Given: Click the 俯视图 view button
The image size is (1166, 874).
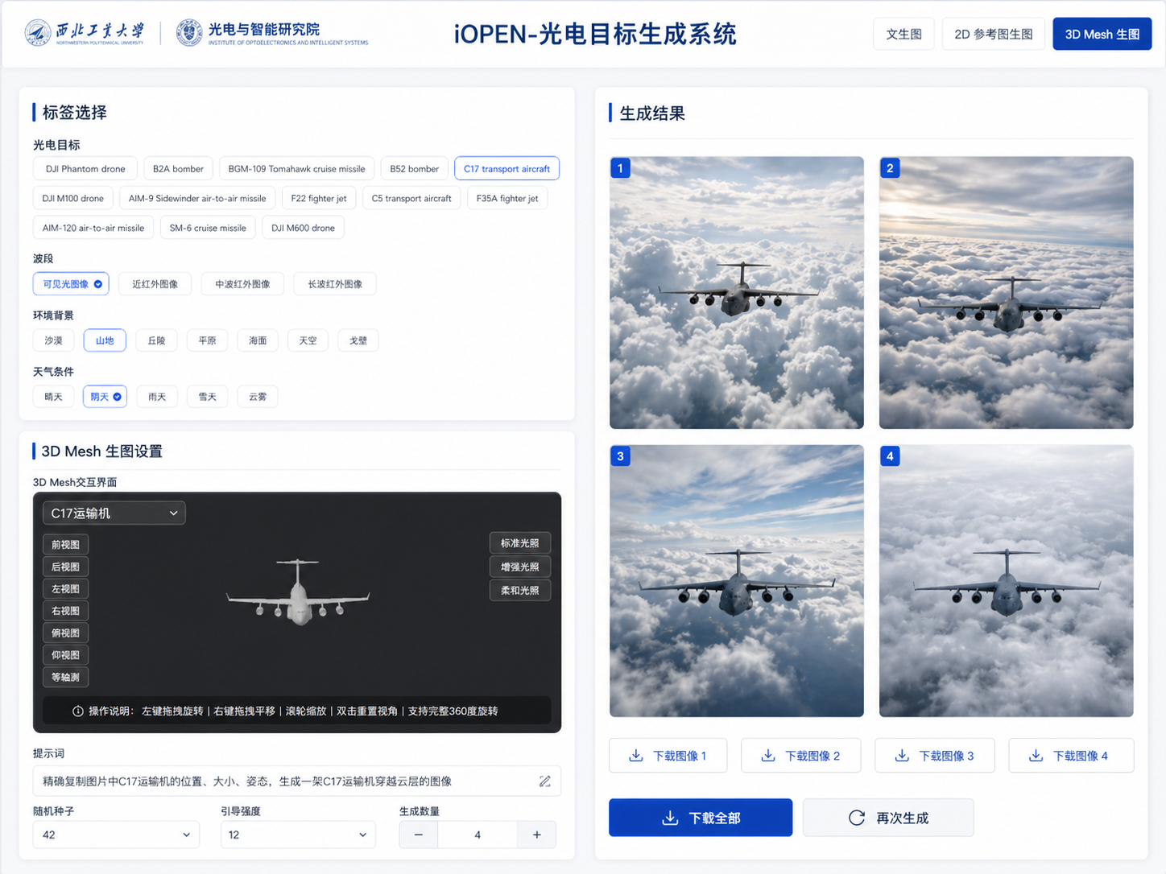Looking at the screenshot, I should pyautogui.click(x=65, y=633).
